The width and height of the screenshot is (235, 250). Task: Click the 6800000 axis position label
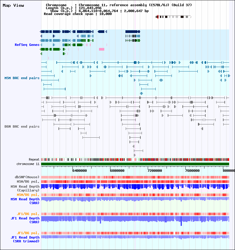coord(117,171)
